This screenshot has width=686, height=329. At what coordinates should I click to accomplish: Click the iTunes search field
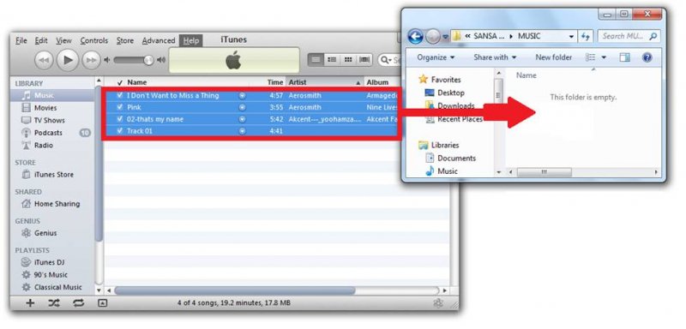[390, 60]
